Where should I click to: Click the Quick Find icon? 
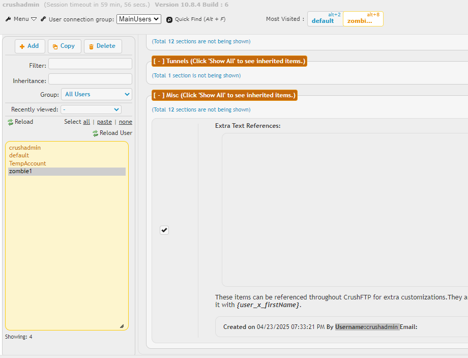(169, 19)
